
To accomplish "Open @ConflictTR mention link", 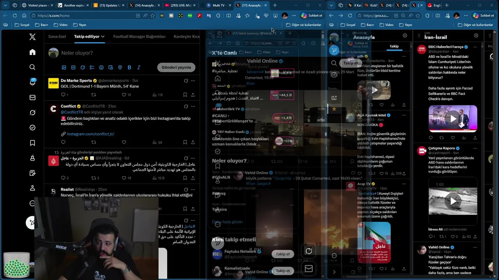I will click(x=72, y=112).
